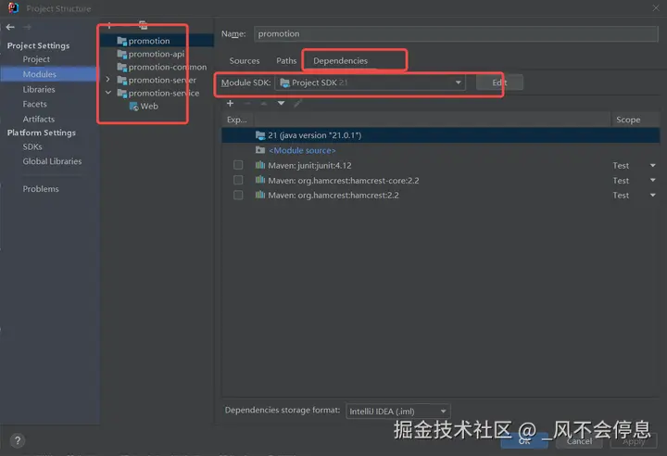Click the edit dependency pencil icon
Viewport: 667px width, 456px height.
tap(297, 104)
